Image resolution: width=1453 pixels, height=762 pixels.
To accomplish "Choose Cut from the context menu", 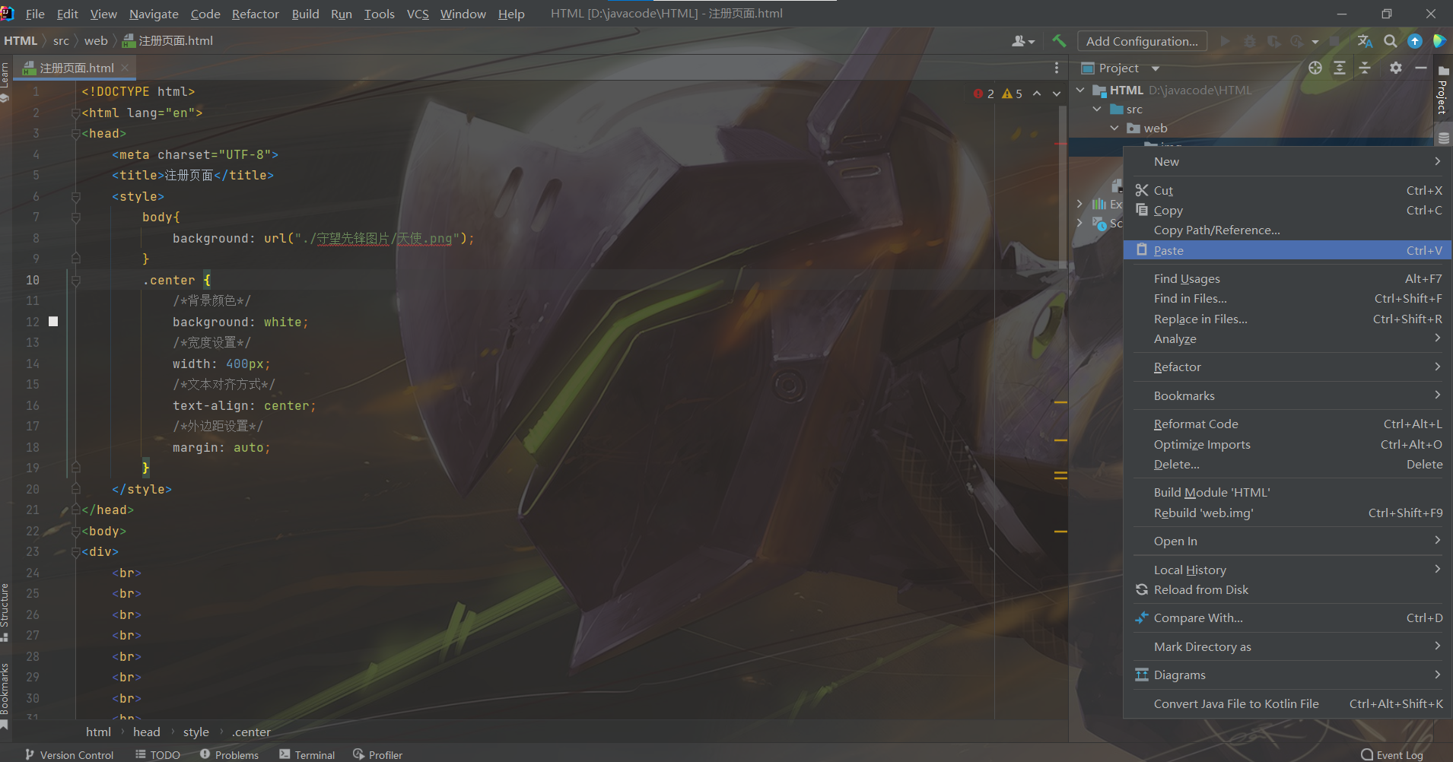I will tap(1287, 190).
